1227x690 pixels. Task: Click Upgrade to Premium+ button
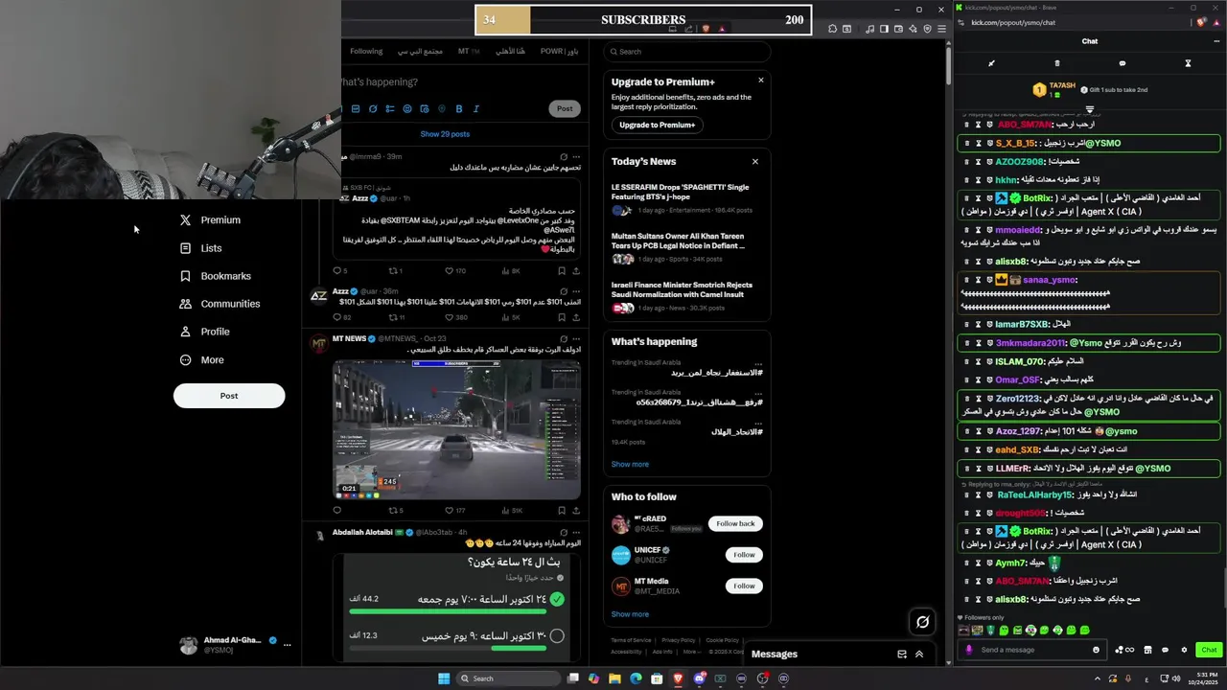pos(657,125)
